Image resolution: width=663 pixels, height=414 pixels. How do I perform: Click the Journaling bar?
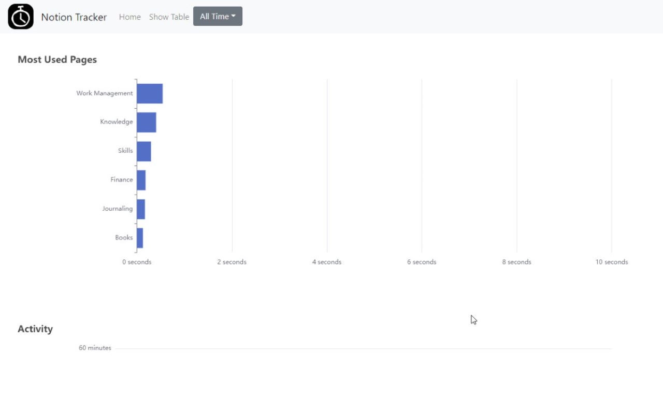point(141,209)
